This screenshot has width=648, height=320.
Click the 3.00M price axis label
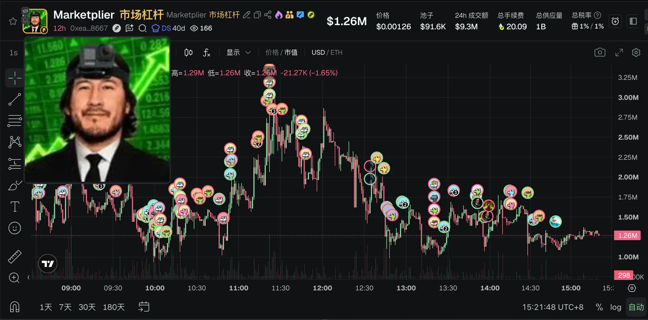628,97
